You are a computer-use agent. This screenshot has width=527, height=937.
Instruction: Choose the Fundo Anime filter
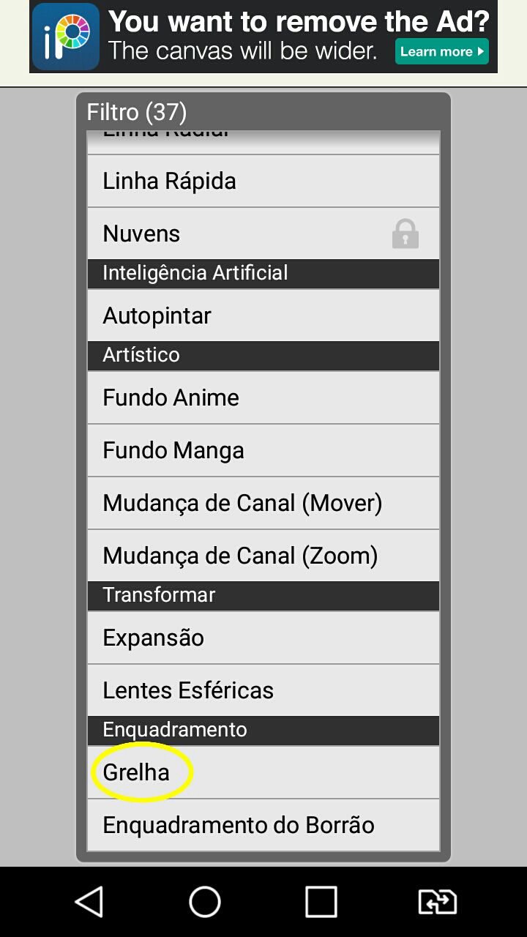click(x=263, y=397)
